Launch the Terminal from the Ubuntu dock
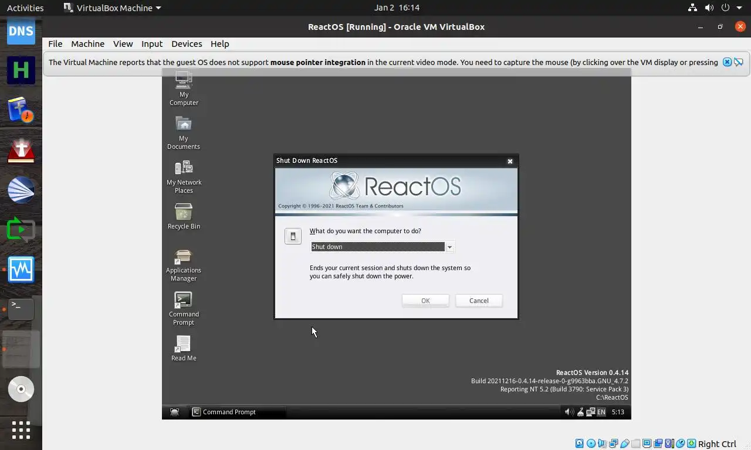Image resolution: width=751 pixels, height=450 pixels. pyautogui.click(x=21, y=309)
